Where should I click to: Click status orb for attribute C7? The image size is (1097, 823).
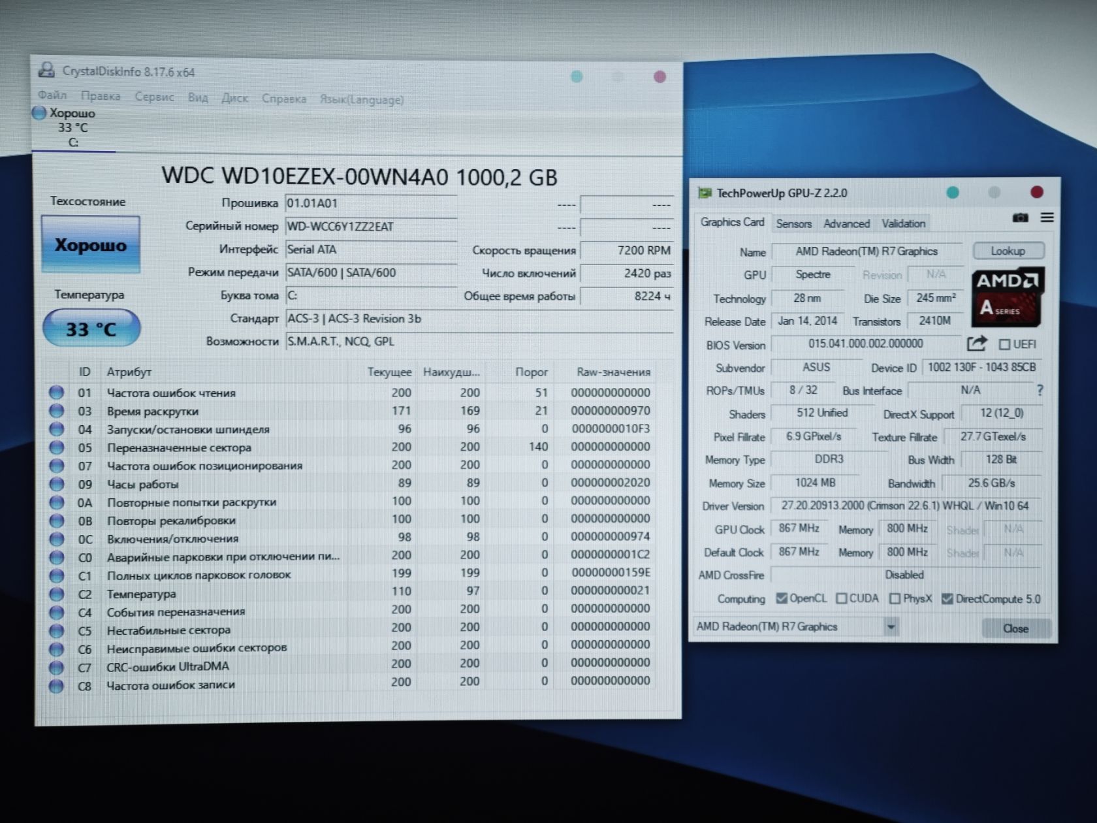[x=57, y=668]
